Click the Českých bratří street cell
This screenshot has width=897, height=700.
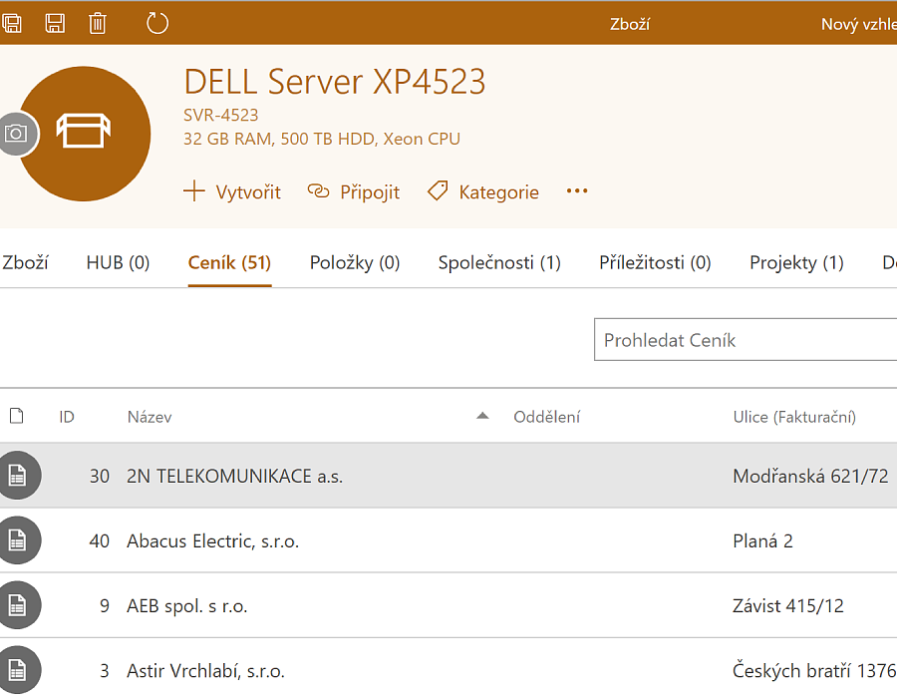(x=814, y=670)
